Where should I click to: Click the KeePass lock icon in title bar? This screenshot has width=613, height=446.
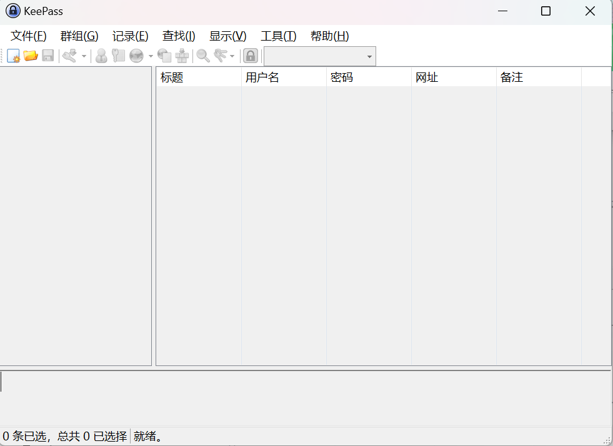[13, 11]
